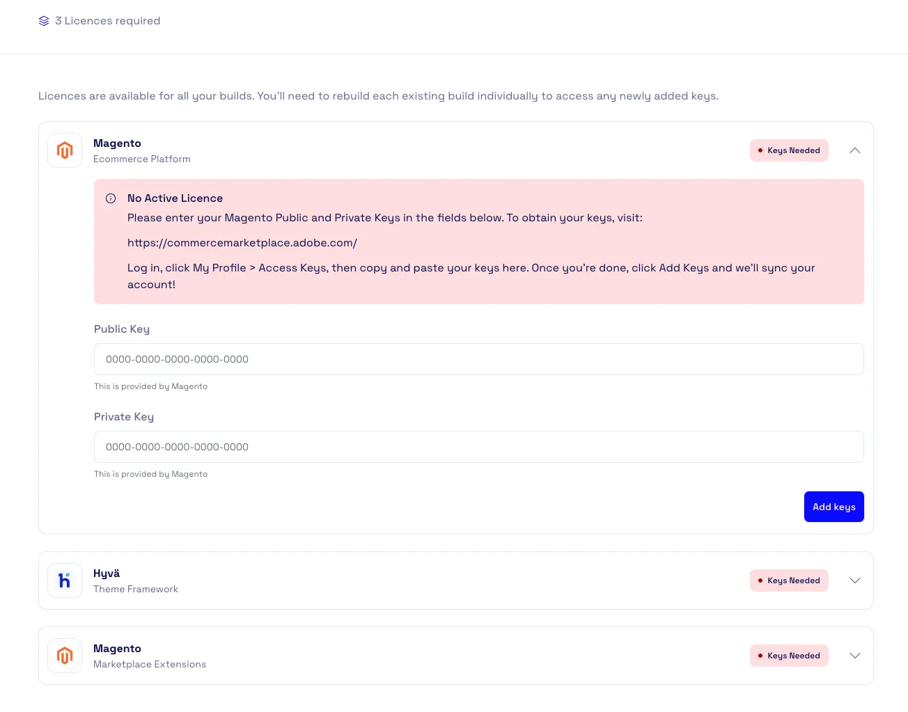The height and width of the screenshot is (712, 908).
Task: Click the Add keys button
Action: tap(834, 507)
